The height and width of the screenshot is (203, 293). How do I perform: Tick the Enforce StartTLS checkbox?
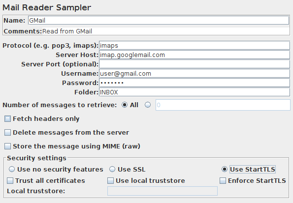(223, 180)
